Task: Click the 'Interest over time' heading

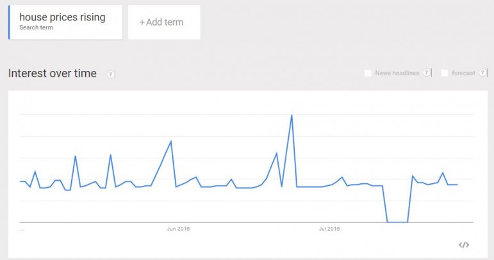Action: (53, 73)
